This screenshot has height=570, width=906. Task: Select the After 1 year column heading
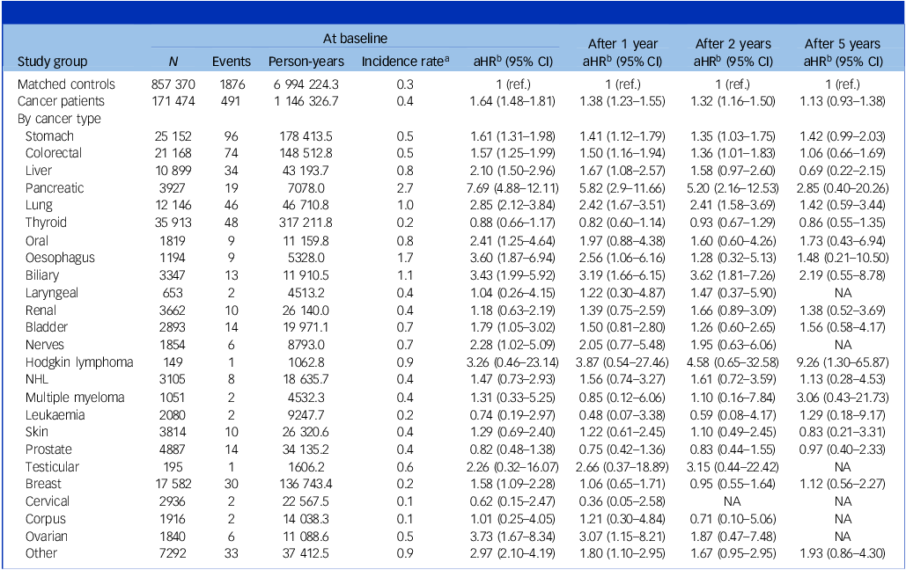(x=628, y=43)
